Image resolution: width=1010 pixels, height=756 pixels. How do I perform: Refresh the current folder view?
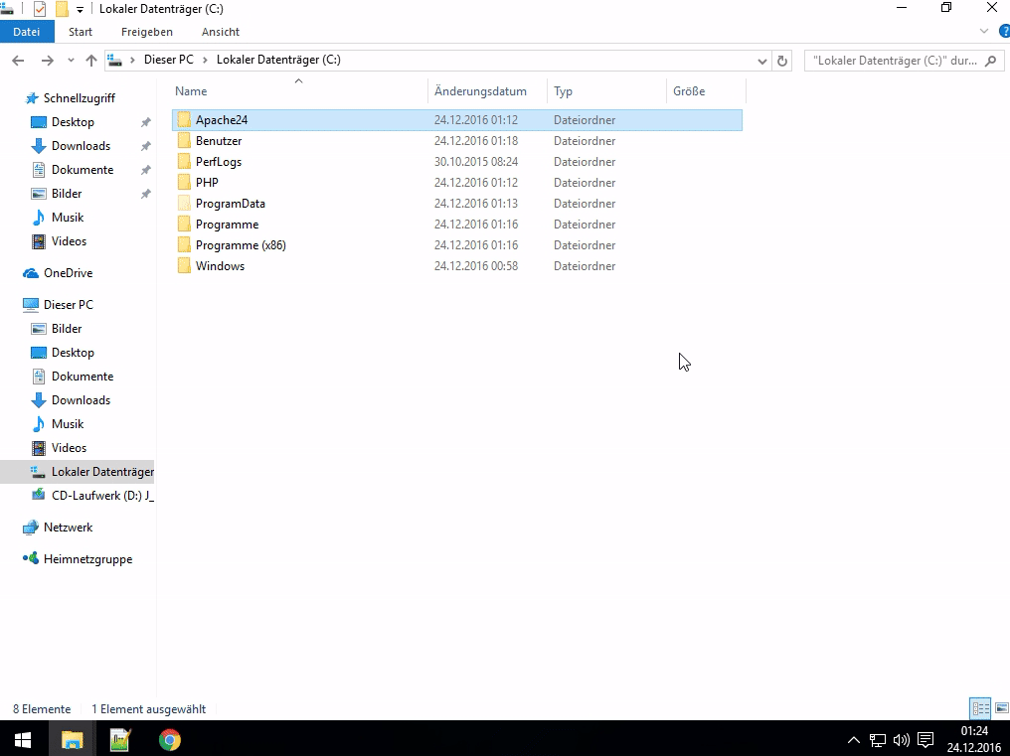coord(782,61)
